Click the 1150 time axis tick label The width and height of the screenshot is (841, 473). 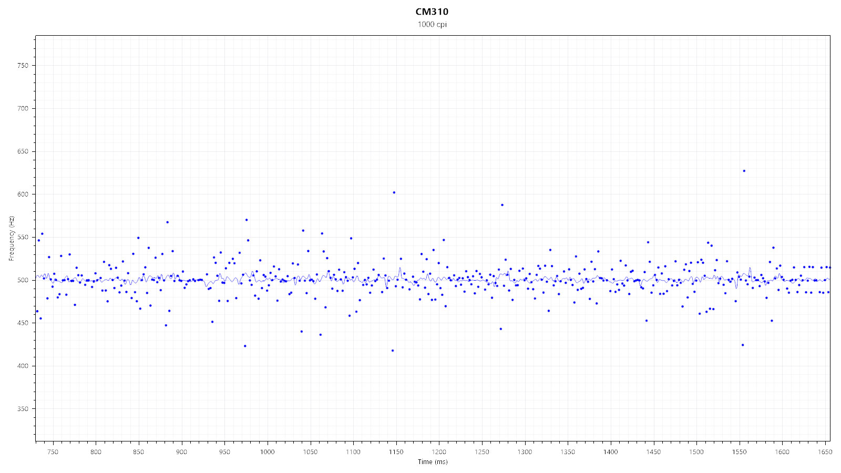coord(396,452)
